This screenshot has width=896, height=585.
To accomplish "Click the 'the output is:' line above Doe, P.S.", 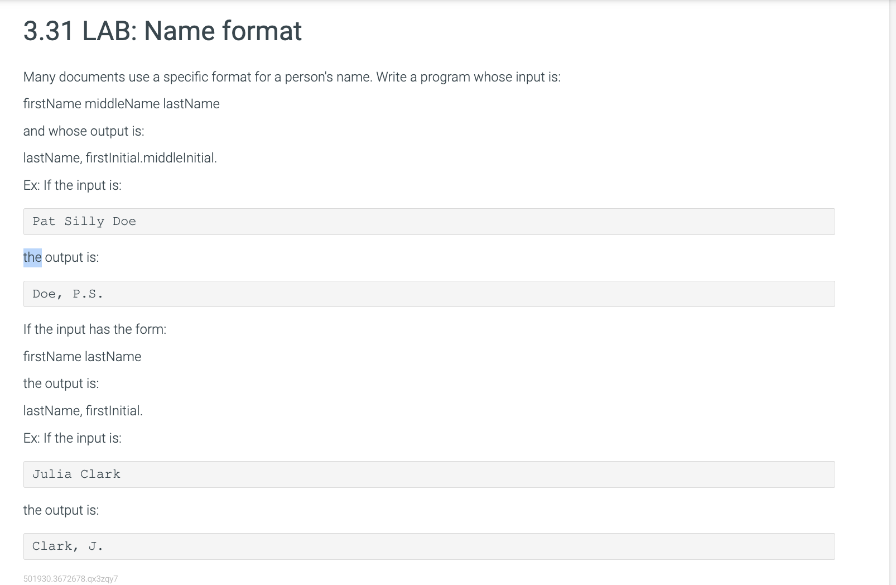I will pyautogui.click(x=61, y=257).
